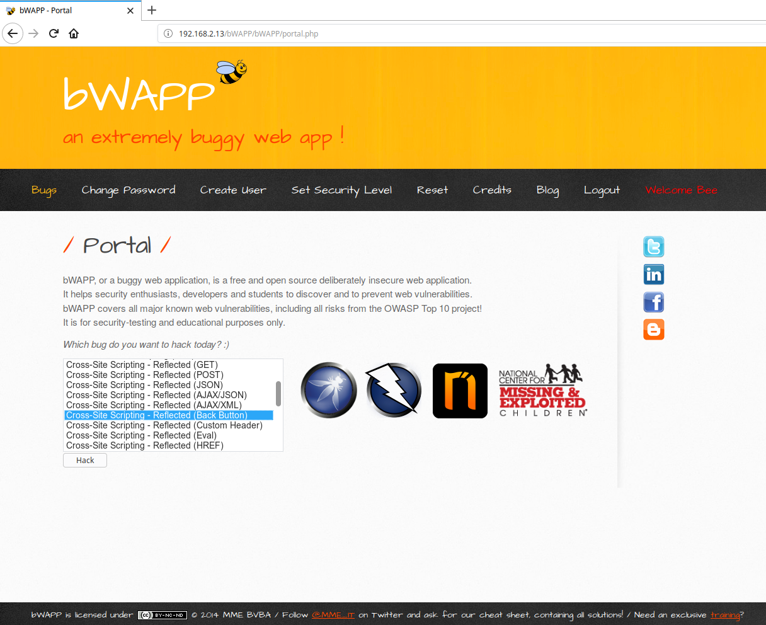Click the Portal page heading
The width and height of the screenshot is (766, 625).
117,245
